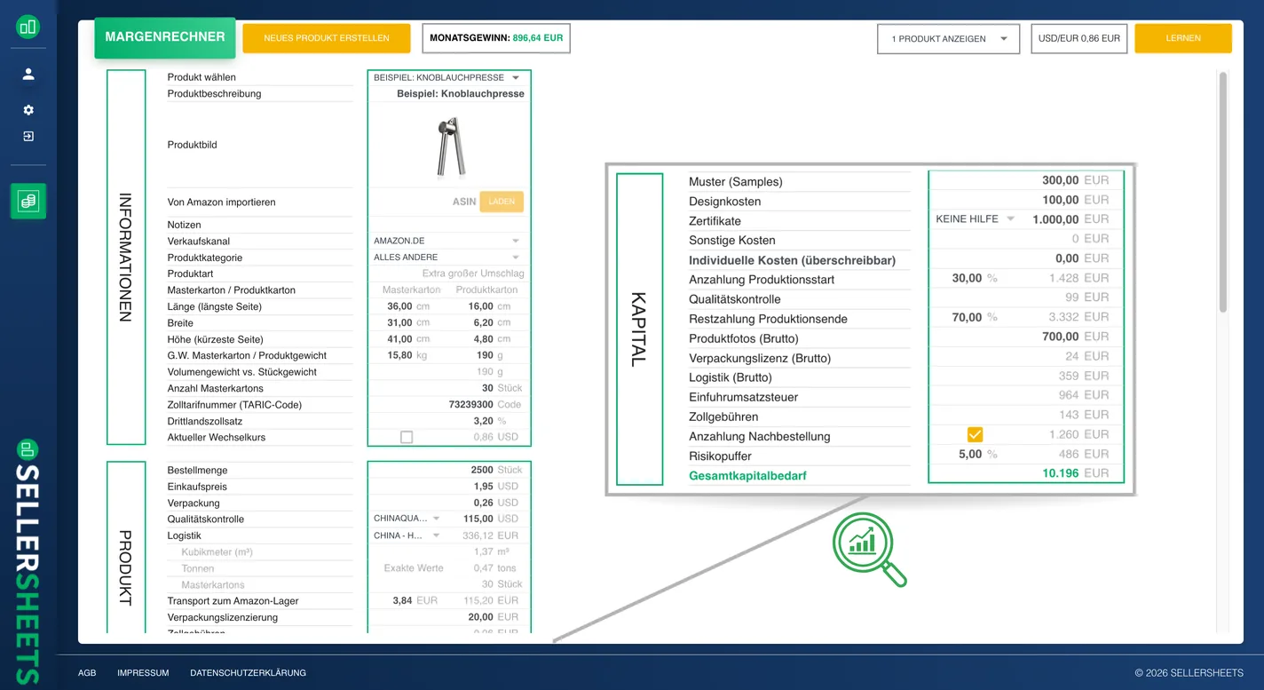The width and height of the screenshot is (1264, 690).
Task: Open the Qualitätskontrolle provider dropdown
Action: [407, 519]
